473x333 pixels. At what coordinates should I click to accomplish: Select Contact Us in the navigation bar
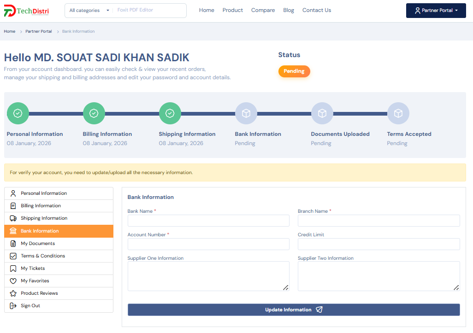coord(317,10)
